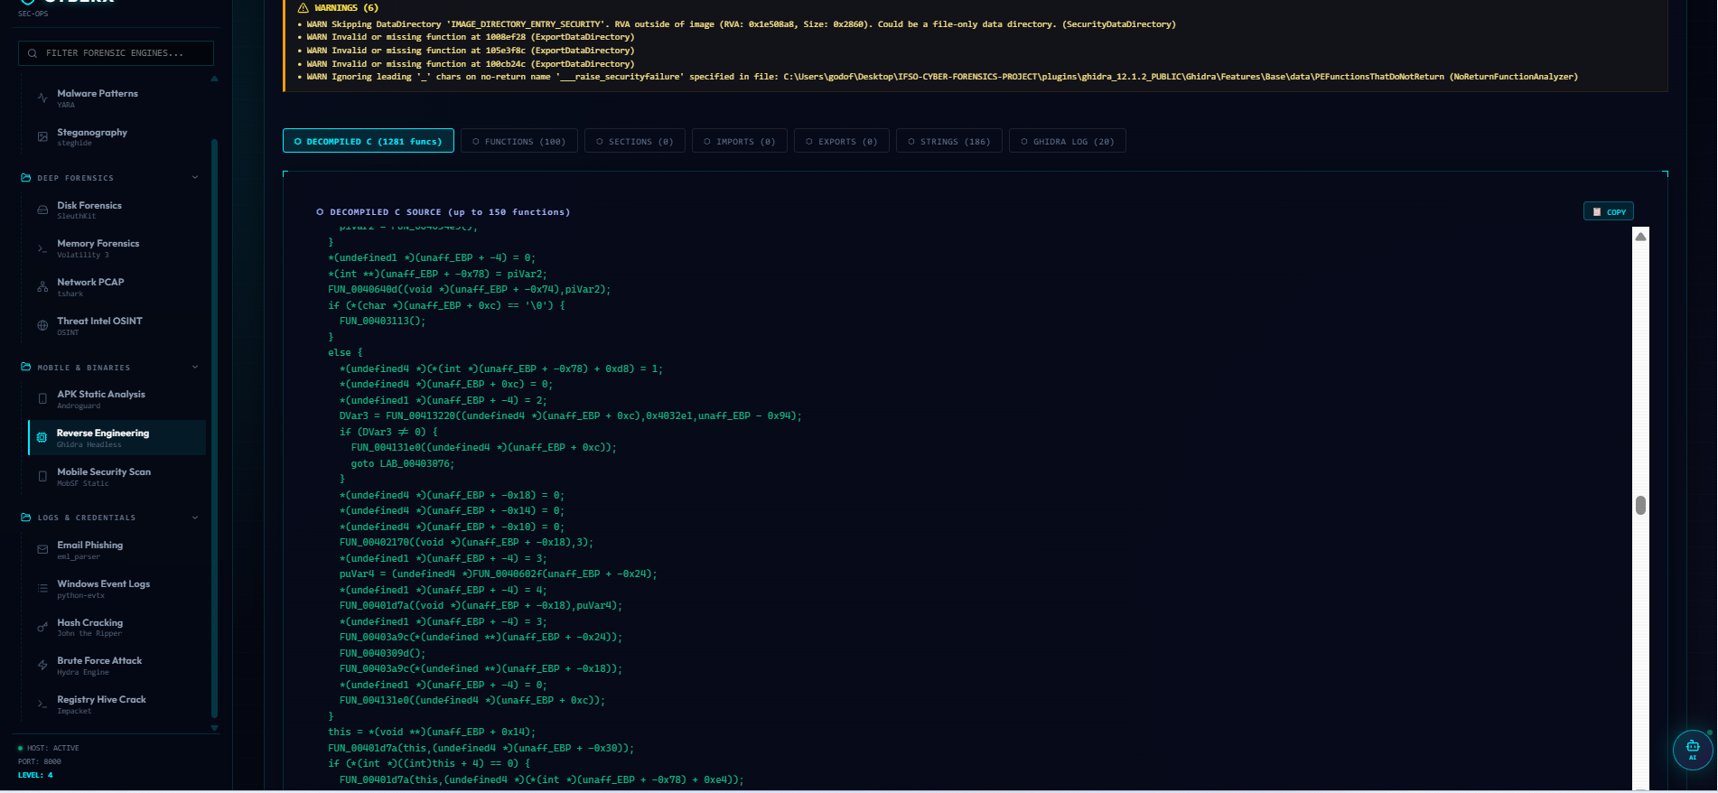Select the Decompiled C (1281 funcs) tab
The height and width of the screenshot is (793, 1718).
(369, 142)
